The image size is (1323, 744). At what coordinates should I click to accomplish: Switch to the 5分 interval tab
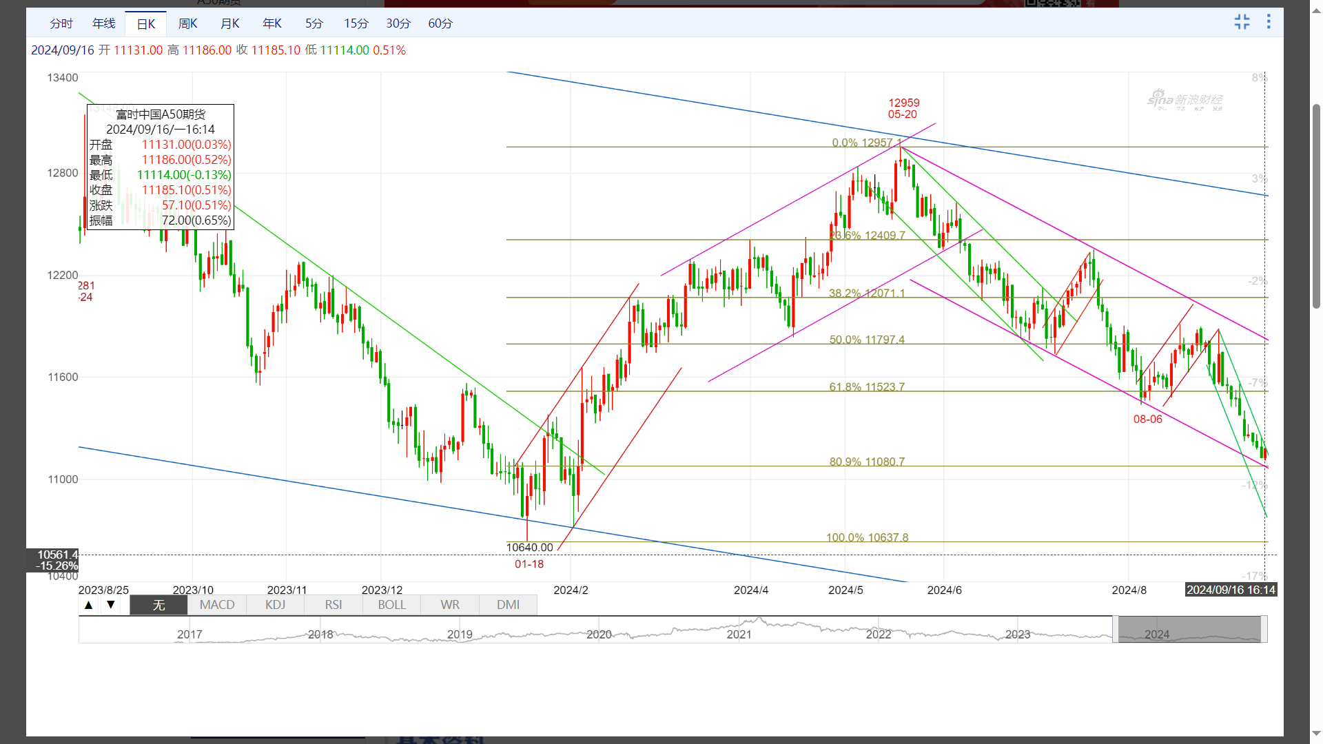pos(314,23)
